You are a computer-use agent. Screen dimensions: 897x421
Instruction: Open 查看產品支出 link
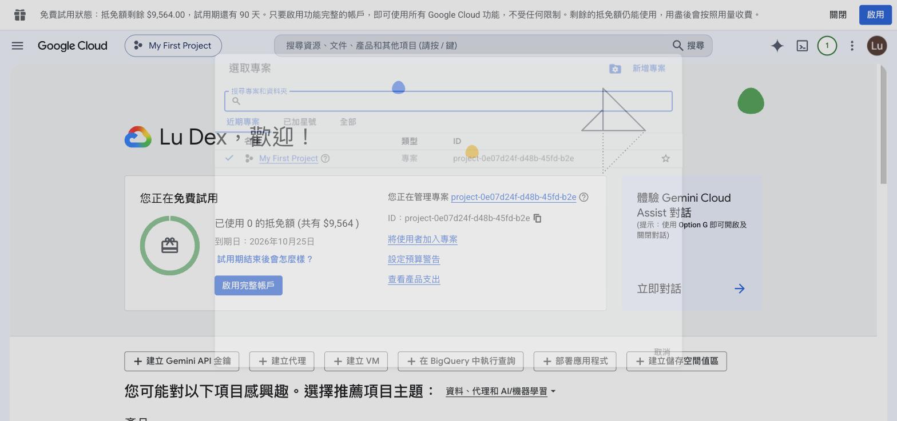414,279
